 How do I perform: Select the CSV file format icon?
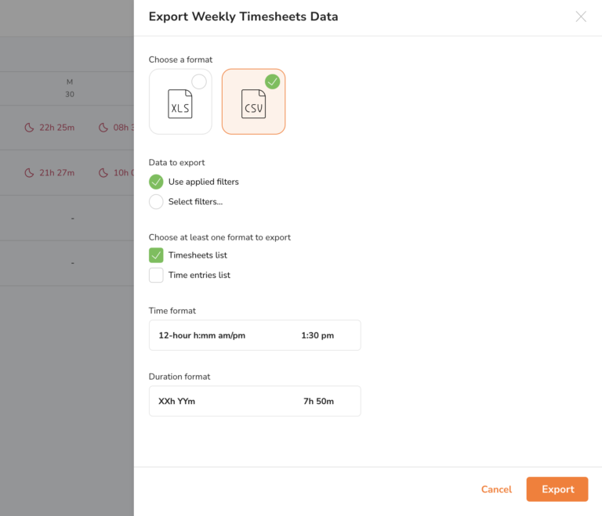pos(253,105)
